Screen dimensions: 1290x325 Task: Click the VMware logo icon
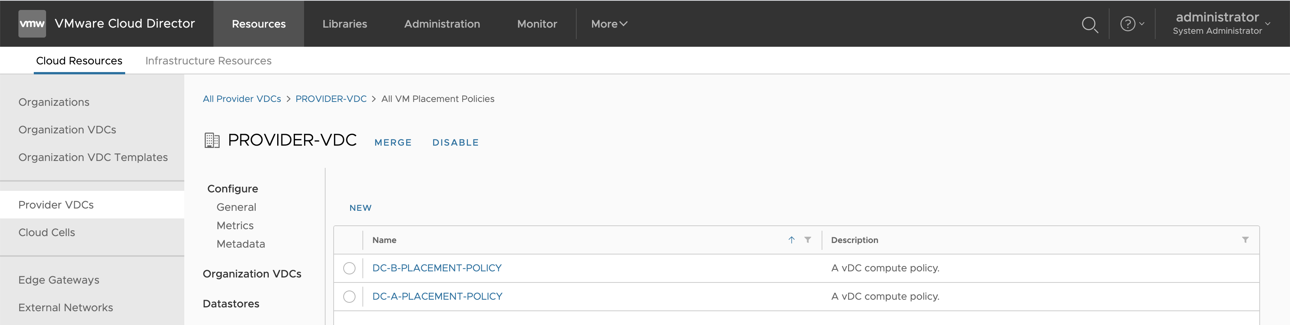tap(32, 23)
